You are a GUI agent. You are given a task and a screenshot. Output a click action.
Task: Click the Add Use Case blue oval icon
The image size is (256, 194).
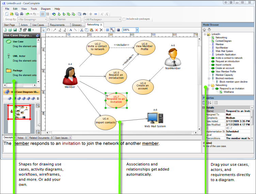pyautogui.click(x=54, y=14)
